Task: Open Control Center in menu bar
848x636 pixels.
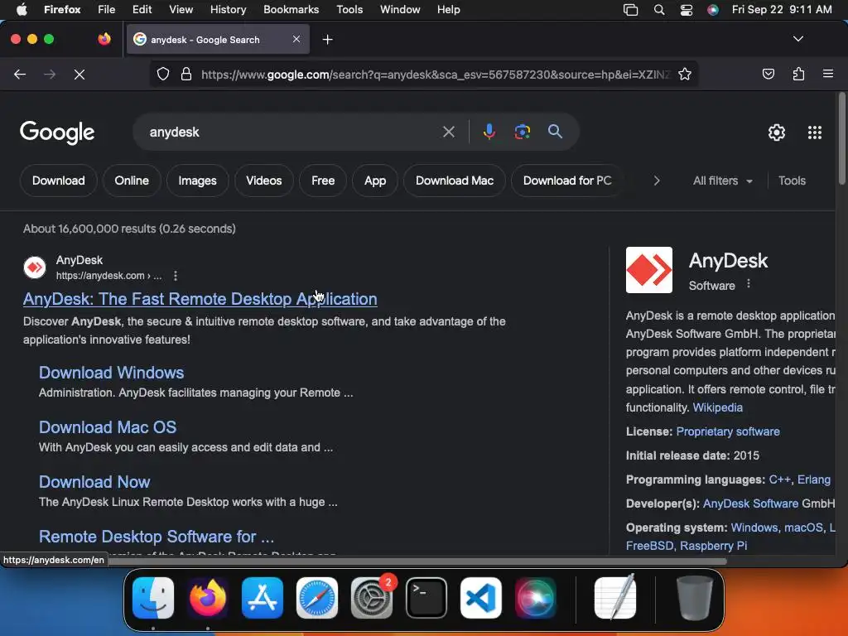Action: tap(687, 10)
